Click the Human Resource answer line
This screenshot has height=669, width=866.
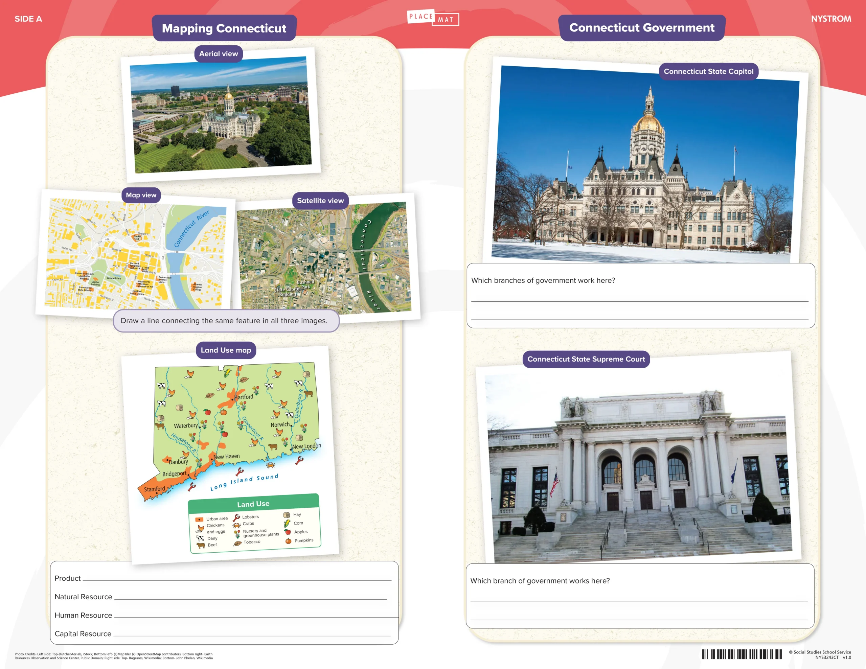[x=256, y=616]
